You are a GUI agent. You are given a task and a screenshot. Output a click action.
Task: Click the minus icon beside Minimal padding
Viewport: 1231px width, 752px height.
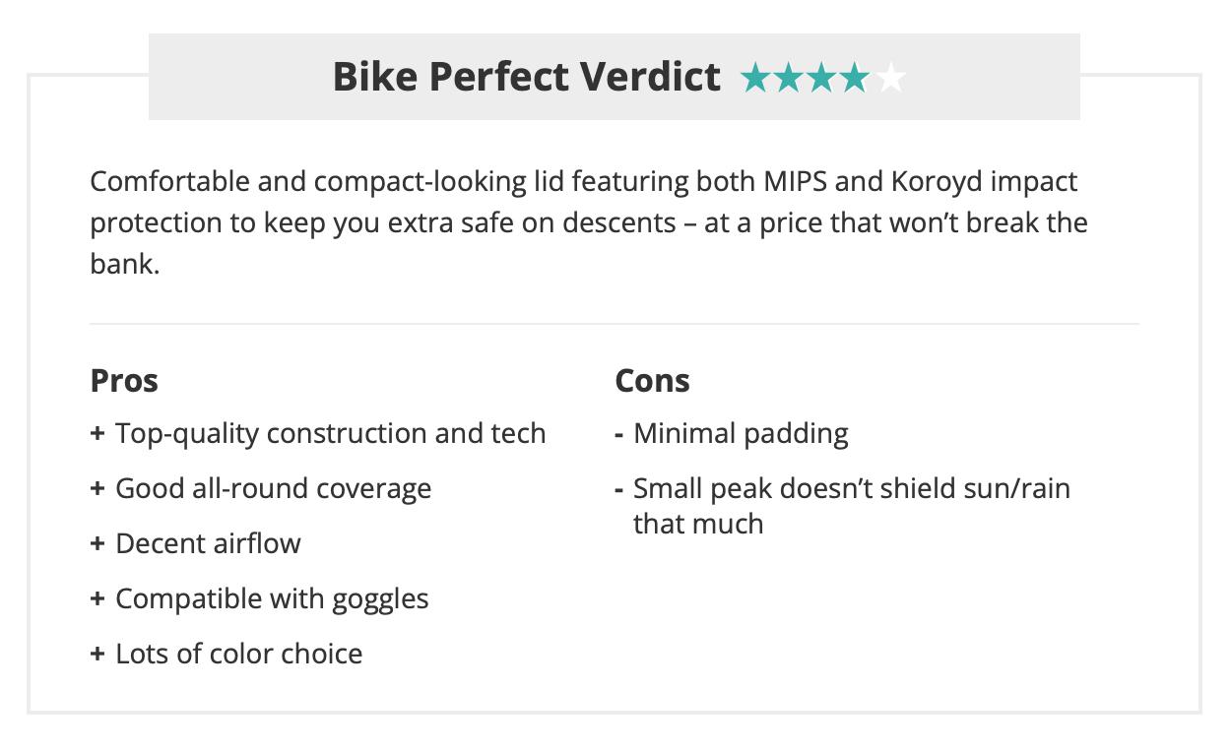618,434
